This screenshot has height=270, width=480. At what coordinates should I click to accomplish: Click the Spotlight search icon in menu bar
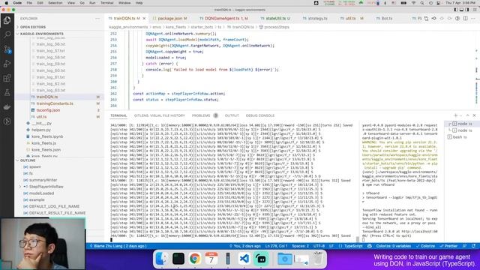click(x=422, y=3)
